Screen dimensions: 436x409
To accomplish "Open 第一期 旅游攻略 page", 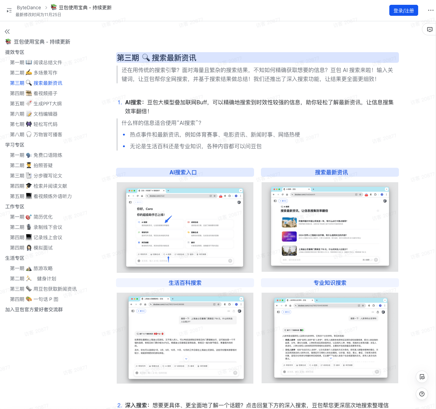I will [x=31, y=268].
